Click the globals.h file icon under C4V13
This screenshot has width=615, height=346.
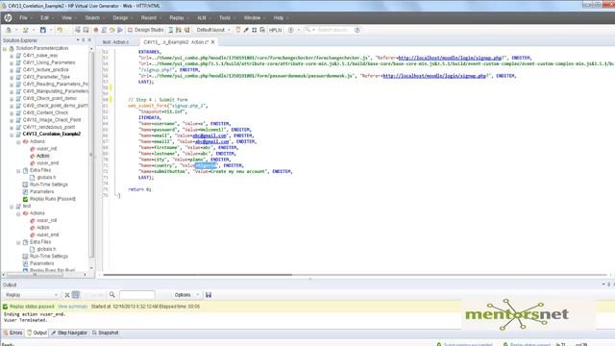point(33,177)
